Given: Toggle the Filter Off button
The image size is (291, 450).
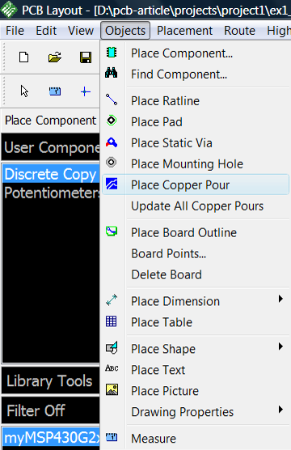Looking at the screenshot, I should (51, 410).
